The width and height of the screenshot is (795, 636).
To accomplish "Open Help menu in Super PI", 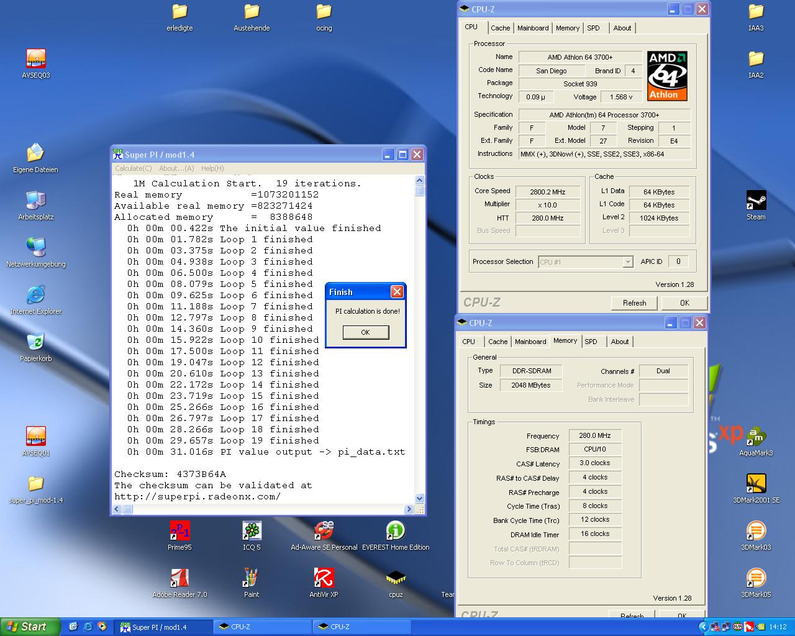I will point(212,168).
